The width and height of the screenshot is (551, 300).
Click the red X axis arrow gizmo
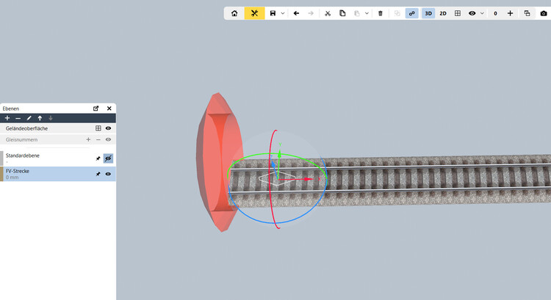pos(309,179)
